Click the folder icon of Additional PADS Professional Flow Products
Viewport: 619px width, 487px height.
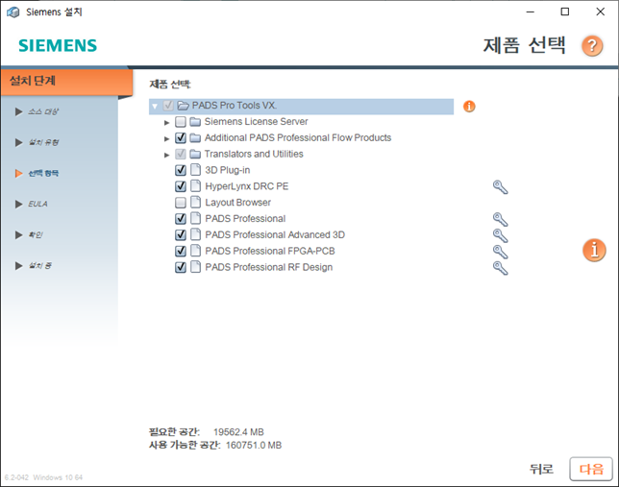click(195, 137)
